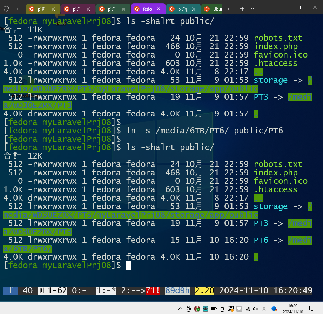Click the '合計 12K' total line
The image size is (323, 314).
point(23,156)
